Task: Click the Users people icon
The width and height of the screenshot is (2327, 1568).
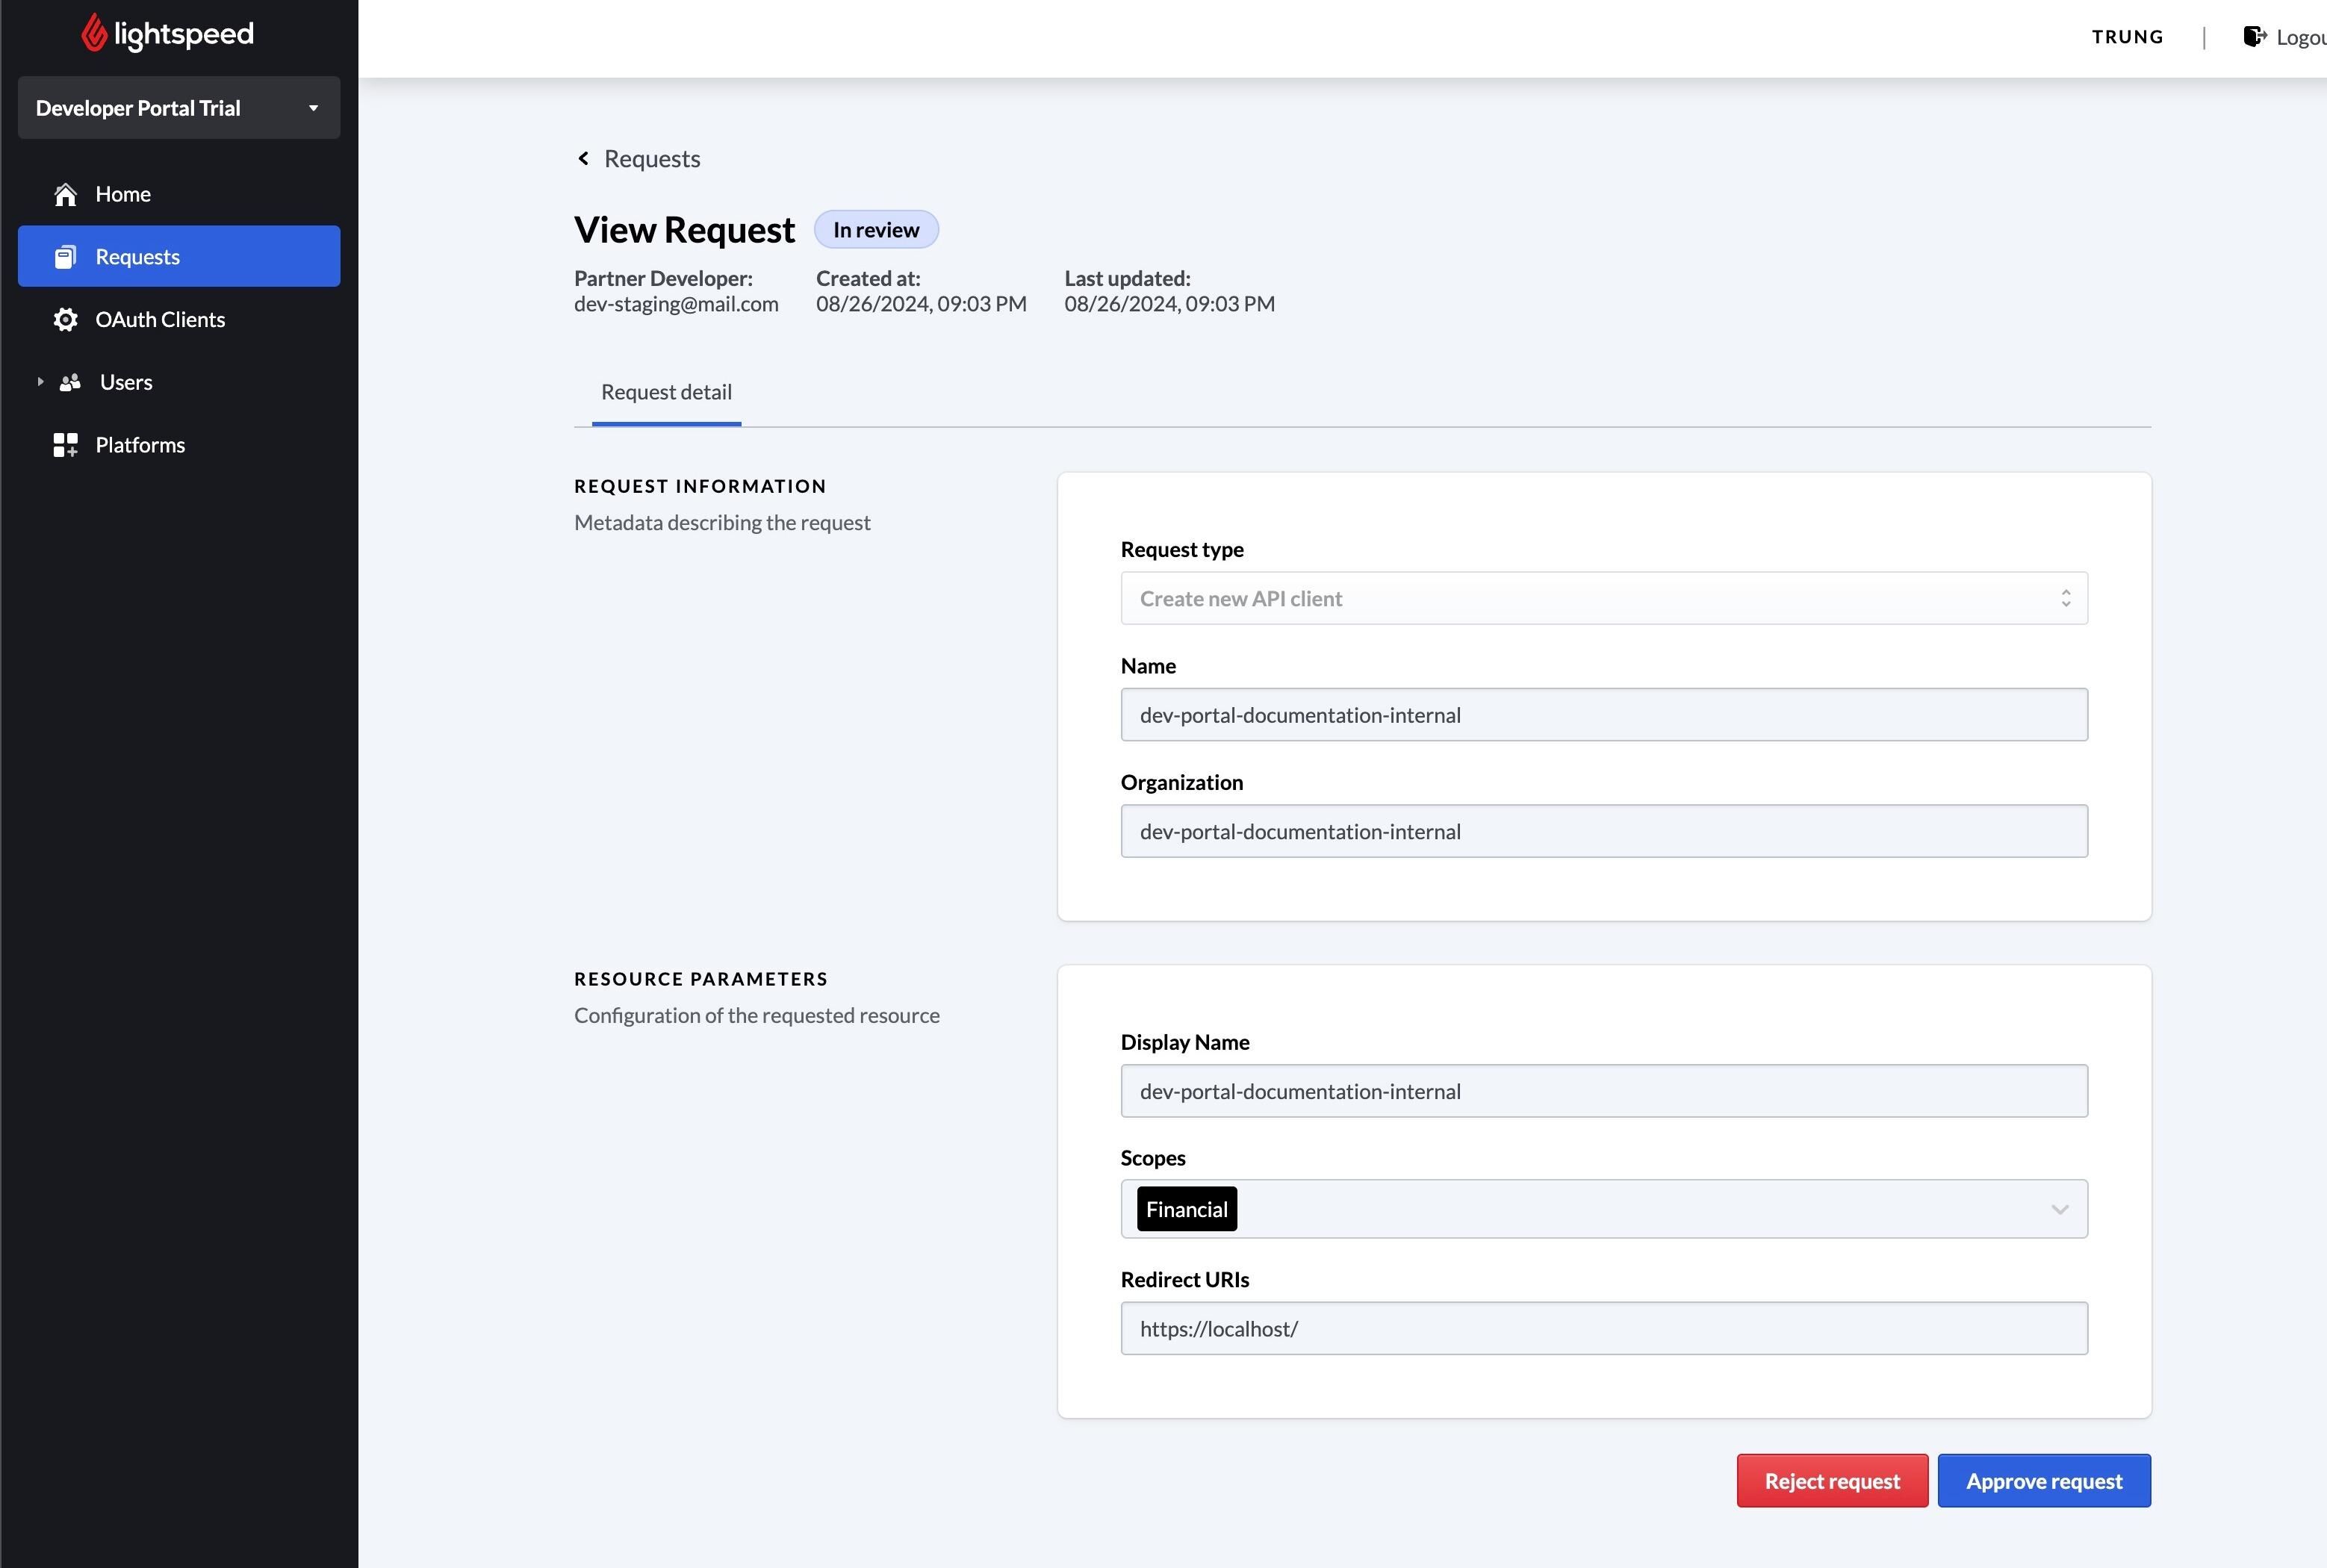Action: click(69, 382)
